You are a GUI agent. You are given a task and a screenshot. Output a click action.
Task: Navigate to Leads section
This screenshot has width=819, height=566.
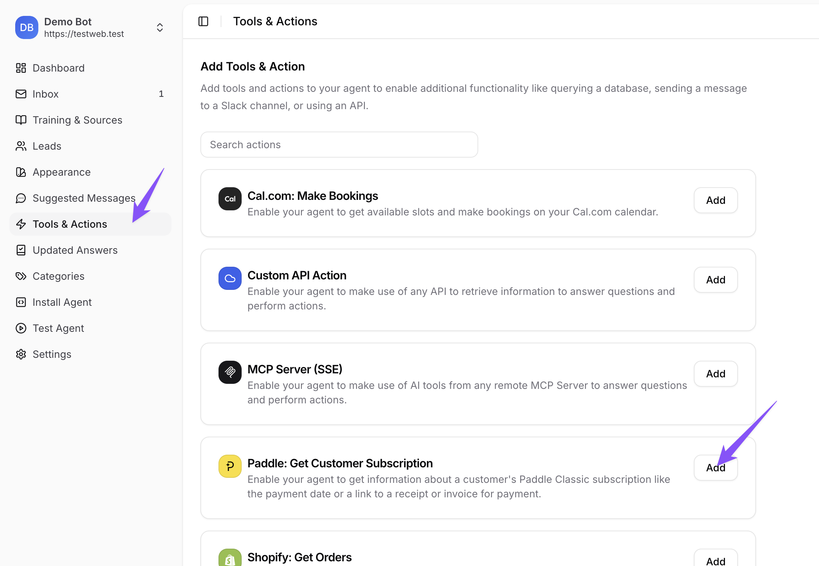[47, 146]
